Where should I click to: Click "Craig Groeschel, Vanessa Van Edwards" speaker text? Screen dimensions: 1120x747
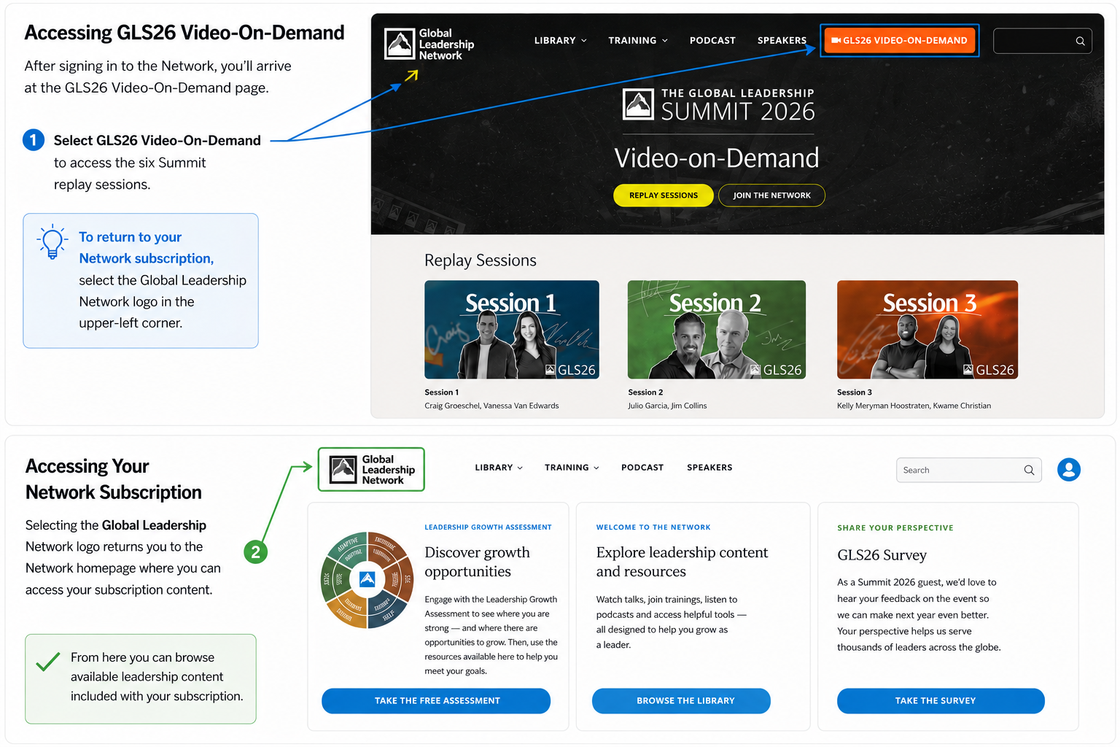coord(491,406)
